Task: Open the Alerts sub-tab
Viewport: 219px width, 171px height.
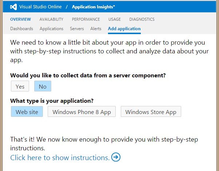Action: point(96,29)
